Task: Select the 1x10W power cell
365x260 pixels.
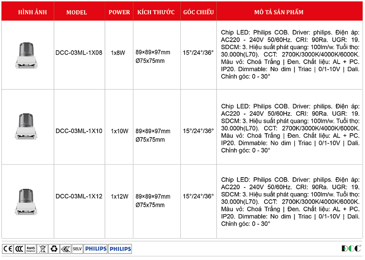Action: click(x=119, y=131)
